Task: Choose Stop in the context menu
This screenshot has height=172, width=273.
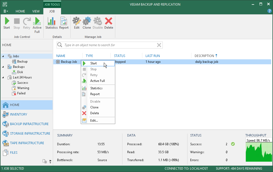Action: pos(98,69)
